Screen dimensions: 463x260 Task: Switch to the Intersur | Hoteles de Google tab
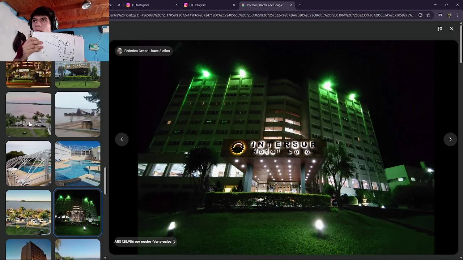pyautogui.click(x=267, y=5)
